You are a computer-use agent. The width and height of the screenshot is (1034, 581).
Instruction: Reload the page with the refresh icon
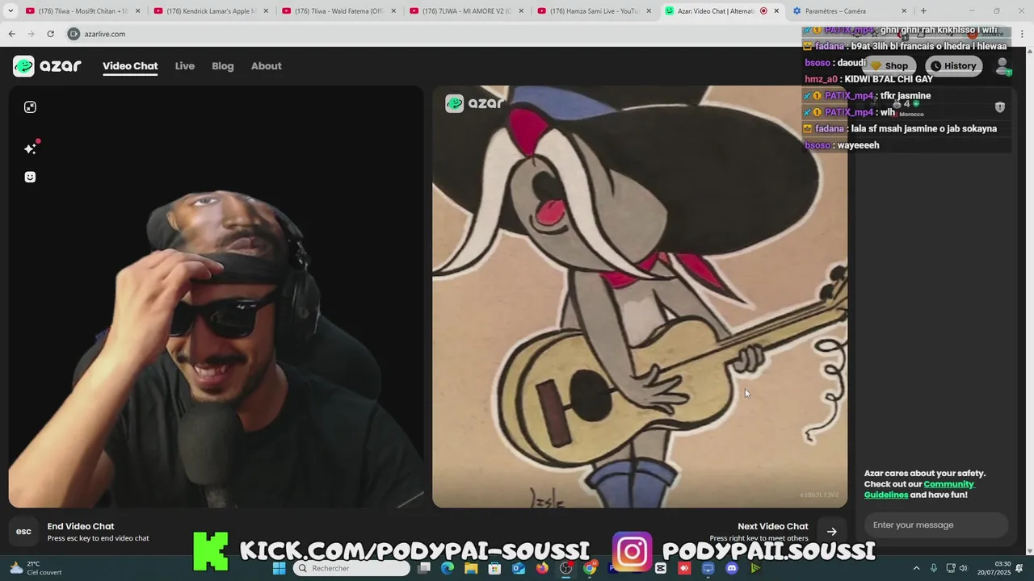(50, 34)
